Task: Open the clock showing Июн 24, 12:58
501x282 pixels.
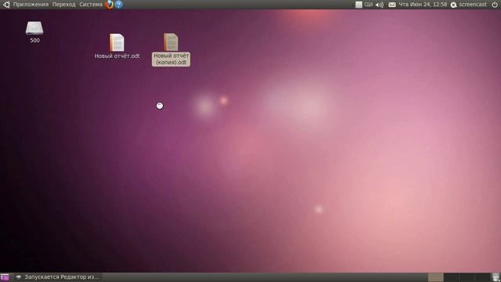Action: (423, 5)
